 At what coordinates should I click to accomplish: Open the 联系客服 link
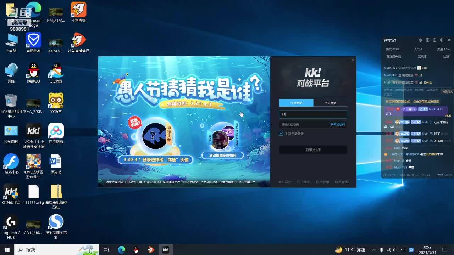click(342, 182)
